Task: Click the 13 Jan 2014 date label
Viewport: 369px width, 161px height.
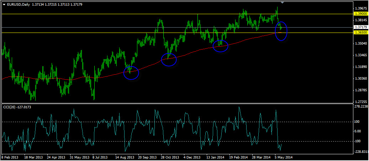Action: tap(215, 157)
